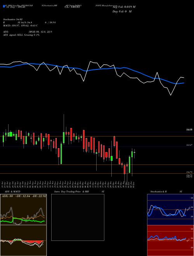Click the last green candlestick on the chart

pyautogui.click(x=135, y=152)
